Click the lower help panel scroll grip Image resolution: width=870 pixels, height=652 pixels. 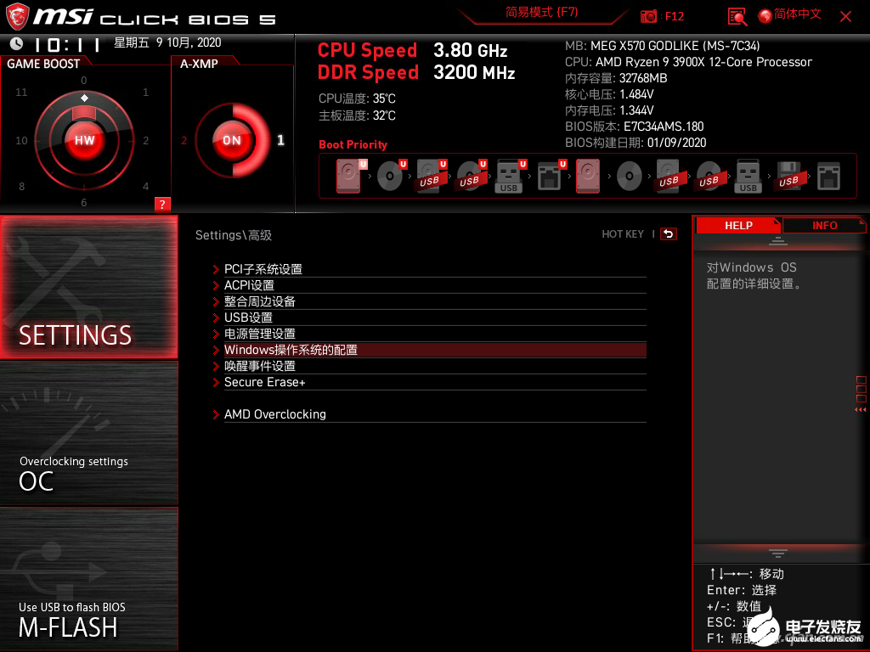click(778, 554)
